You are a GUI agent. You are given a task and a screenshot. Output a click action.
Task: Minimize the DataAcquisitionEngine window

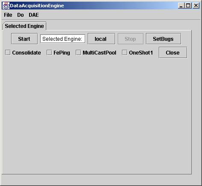click(181, 6)
